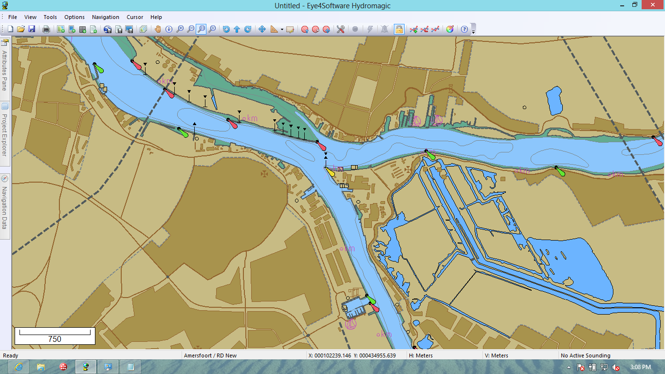Add point to line with plus
Screen dimensions: 665x374
click(x=414, y=29)
